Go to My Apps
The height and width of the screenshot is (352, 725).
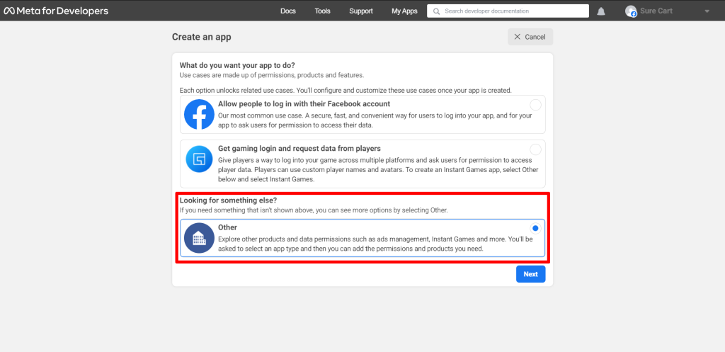click(404, 11)
